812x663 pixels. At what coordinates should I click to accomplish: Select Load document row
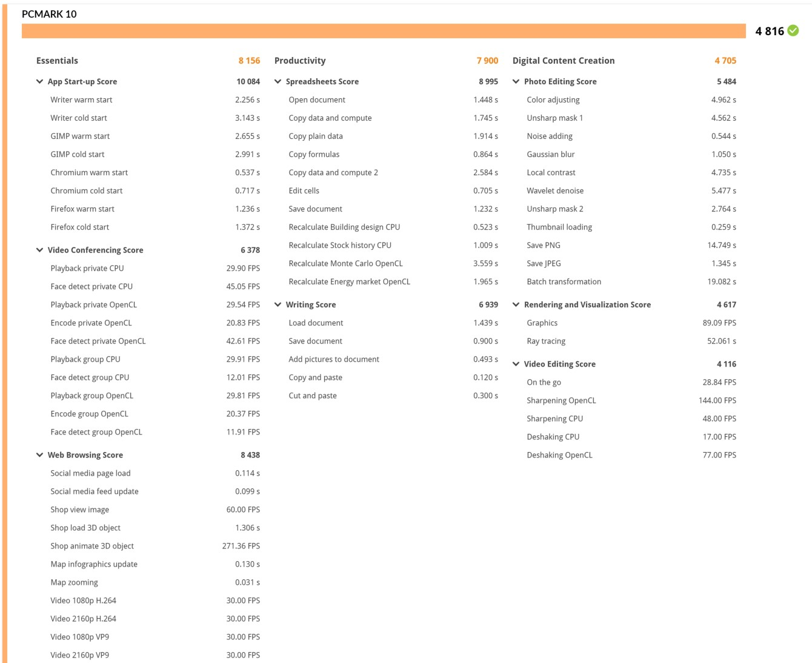coord(393,322)
